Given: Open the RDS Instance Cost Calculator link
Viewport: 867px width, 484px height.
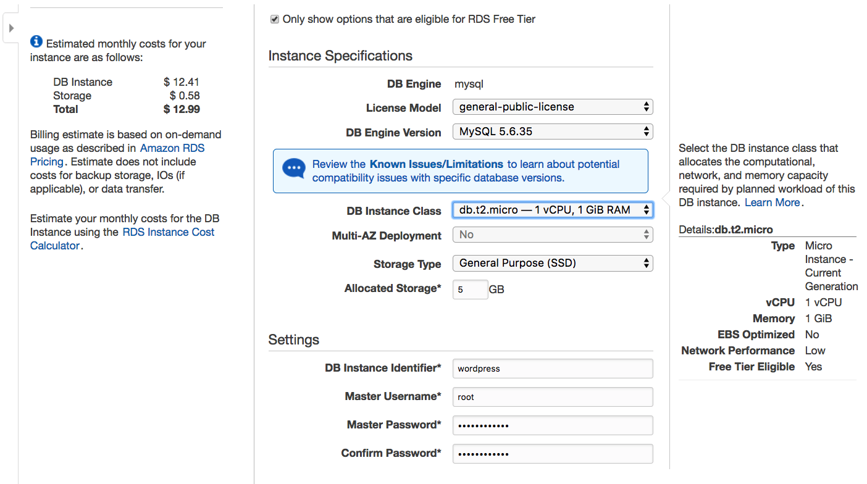Looking at the screenshot, I should click(x=122, y=239).
